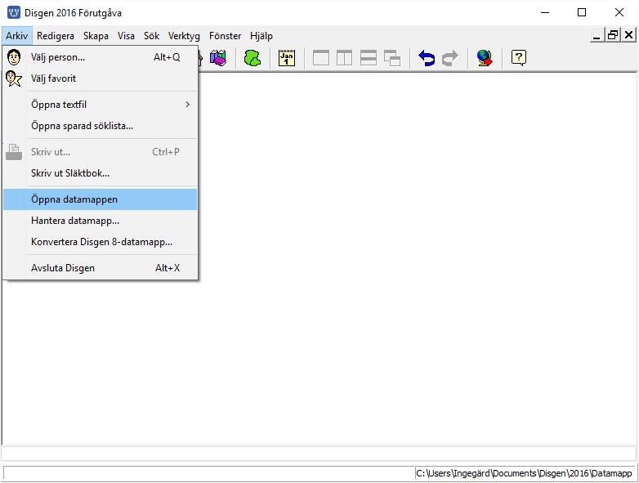The height and width of the screenshot is (483, 639).
Task: Click the printer icon beside Skriv ut
Action: click(14, 152)
